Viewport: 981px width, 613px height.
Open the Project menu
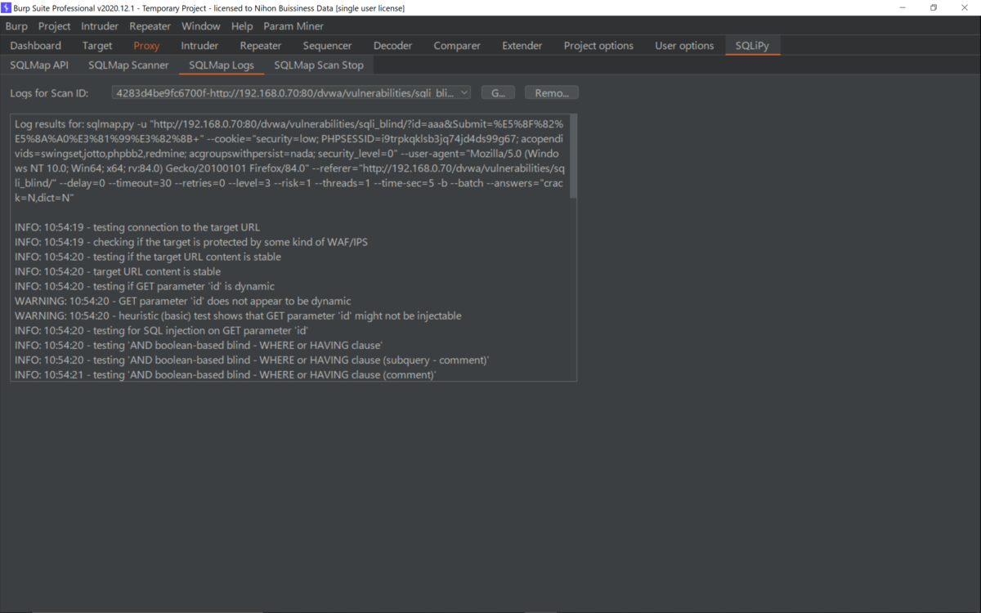click(55, 26)
